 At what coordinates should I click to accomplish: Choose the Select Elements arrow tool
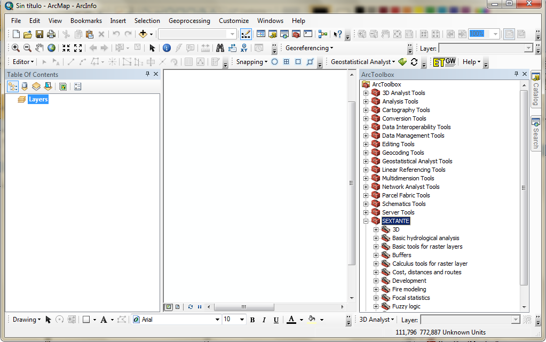click(152, 47)
